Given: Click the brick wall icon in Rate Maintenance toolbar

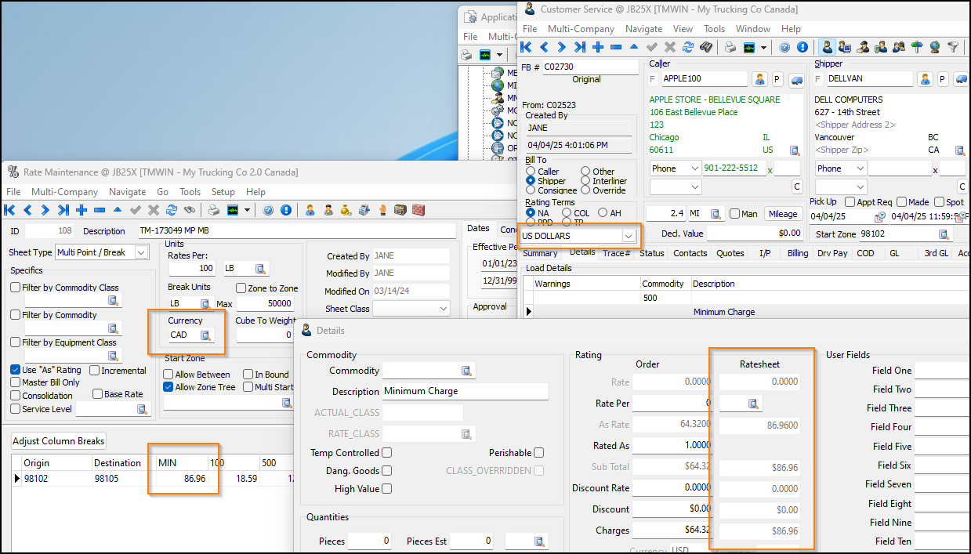Looking at the screenshot, I should [418, 210].
